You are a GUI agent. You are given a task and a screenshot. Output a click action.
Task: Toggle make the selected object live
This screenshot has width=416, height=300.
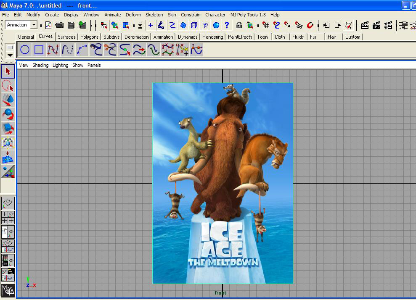pyautogui.click(x=310, y=25)
